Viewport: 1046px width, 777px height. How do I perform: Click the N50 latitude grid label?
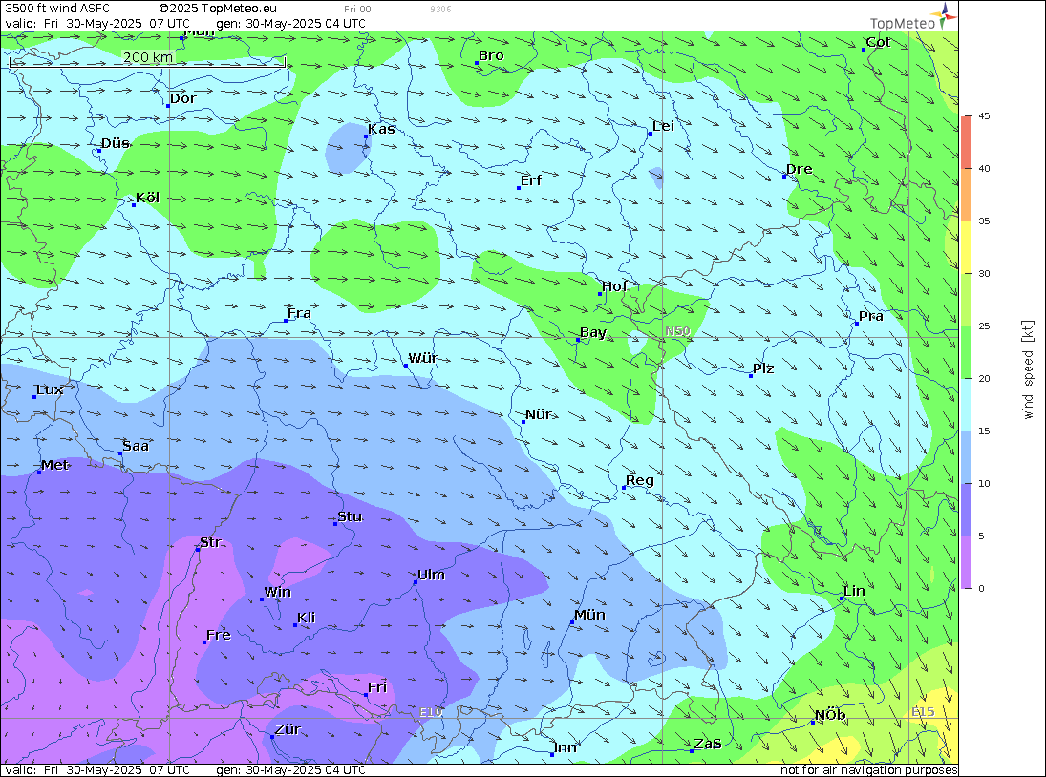tap(677, 331)
